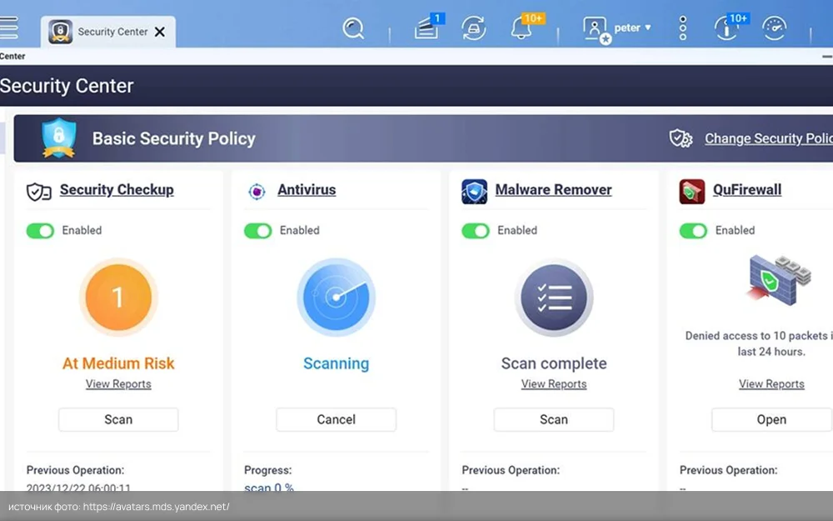Switch off the QuFirewall toggle
Viewport: 833px width, 521px height.
tap(693, 231)
